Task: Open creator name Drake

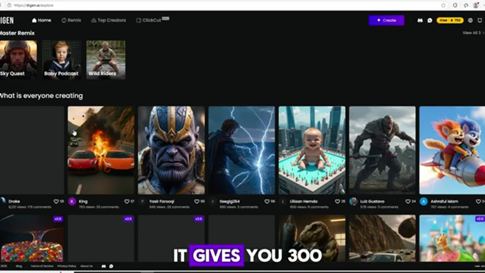Action: pos(14,201)
